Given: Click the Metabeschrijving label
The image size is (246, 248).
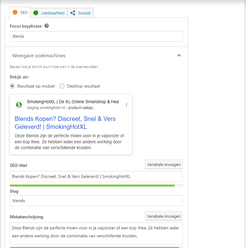Looking at the screenshot, I should (x=27, y=217).
